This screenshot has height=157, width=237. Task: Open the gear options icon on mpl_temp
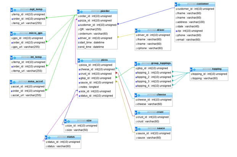15,10
